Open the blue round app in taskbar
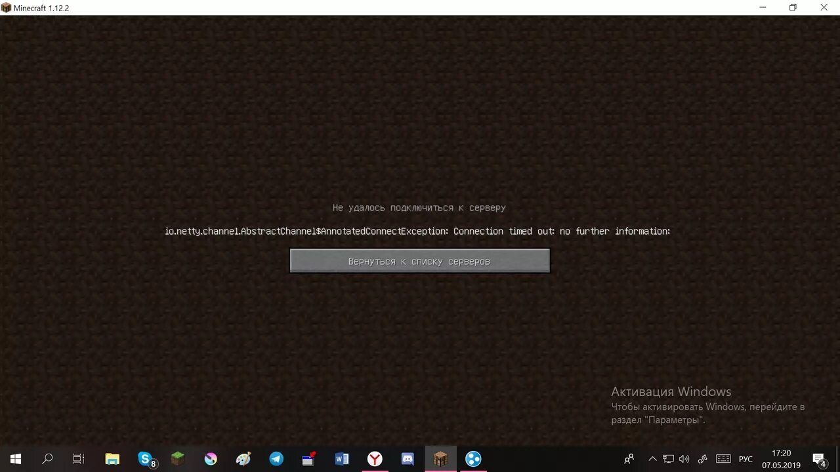This screenshot has width=840, height=472. [x=473, y=459]
